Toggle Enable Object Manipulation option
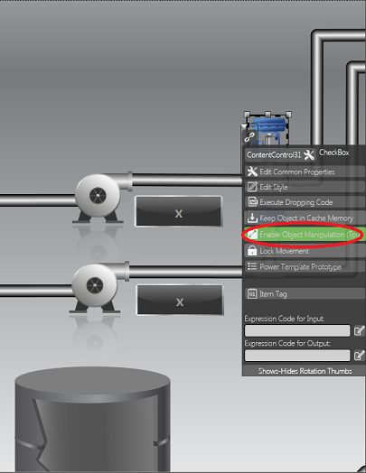 point(305,235)
